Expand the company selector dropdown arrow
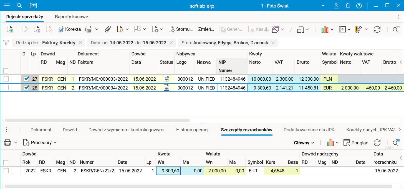 click(x=323, y=6)
